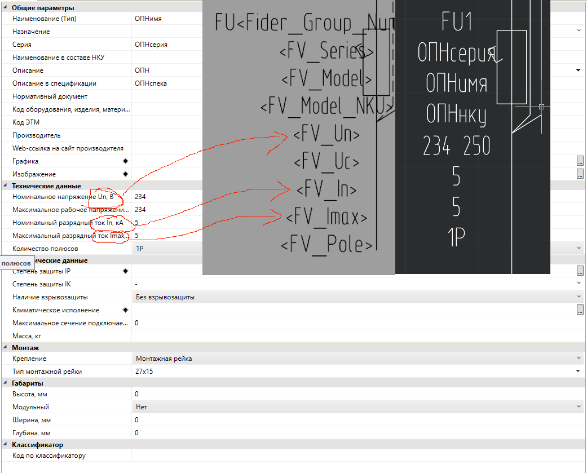Click the Код по классификатору value field
The width and height of the screenshot is (587, 473).
tap(355, 456)
